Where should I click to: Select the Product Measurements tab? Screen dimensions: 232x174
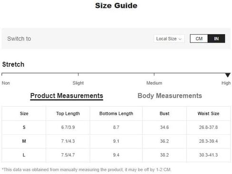[67, 96]
